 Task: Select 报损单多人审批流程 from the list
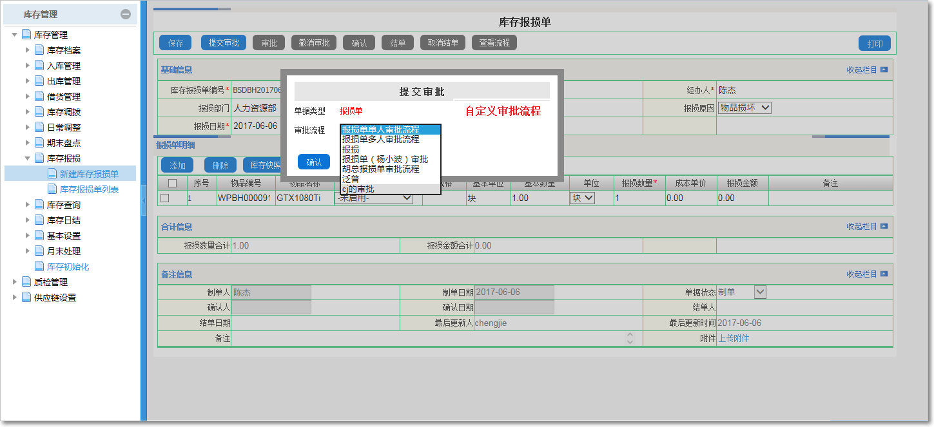pos(381,139)
